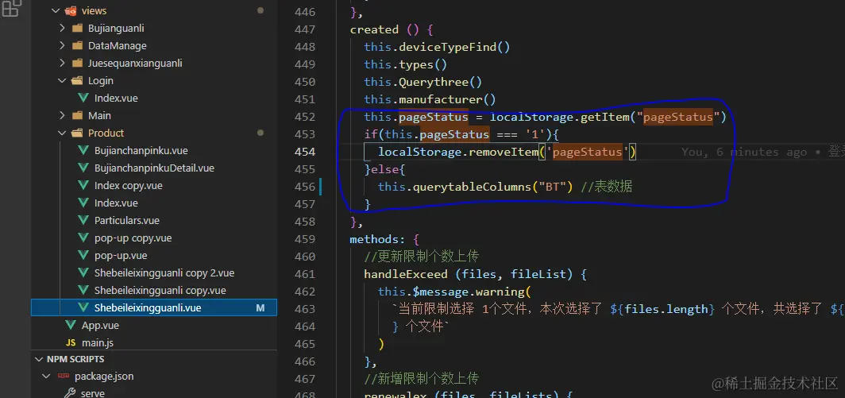
Task: Click the Main folder icon
Action: pyautogui.click(x=77, y=115)
